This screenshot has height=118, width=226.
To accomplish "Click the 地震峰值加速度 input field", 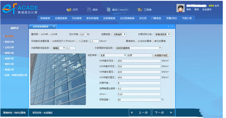I will coord(139,89).
